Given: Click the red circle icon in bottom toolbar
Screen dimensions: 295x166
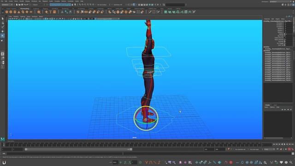Looking at the screenshot, I should [x=231, y=162].
